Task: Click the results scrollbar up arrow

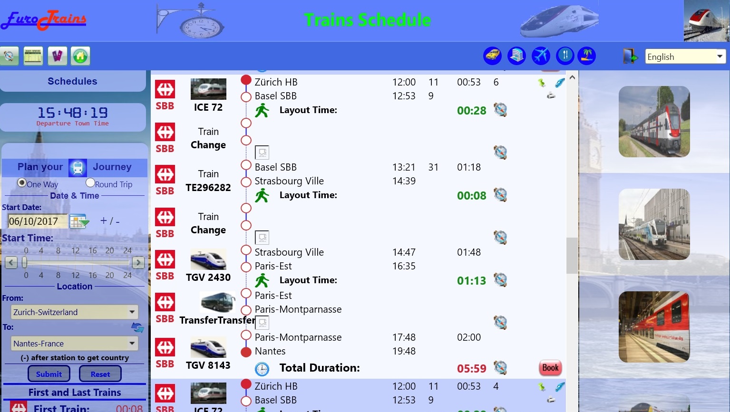Action: point(572,77)
